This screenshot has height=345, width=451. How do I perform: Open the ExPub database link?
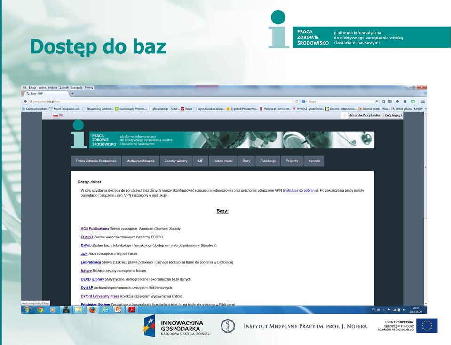pyautogui.click(x=86, y=245)
